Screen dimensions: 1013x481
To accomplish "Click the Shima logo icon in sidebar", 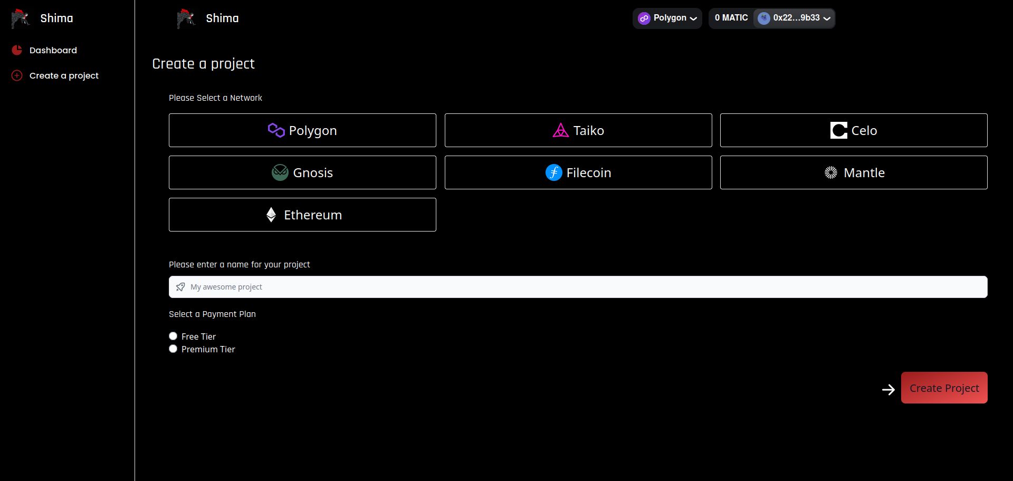I will pyautogui.click(x=21, y=18).
